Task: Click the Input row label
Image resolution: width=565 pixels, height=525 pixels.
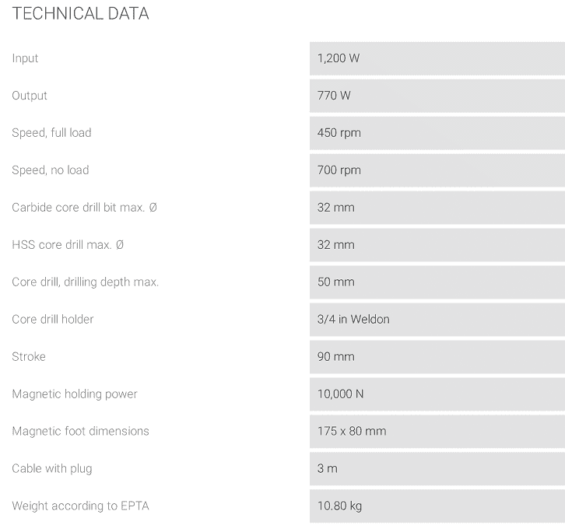Action: [x=25, y=58]
